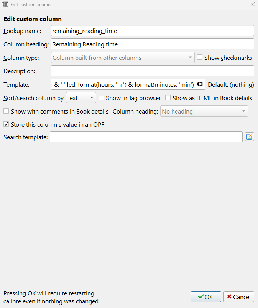
Task: Click the Lookup name input field
Action: coord(152,31)
